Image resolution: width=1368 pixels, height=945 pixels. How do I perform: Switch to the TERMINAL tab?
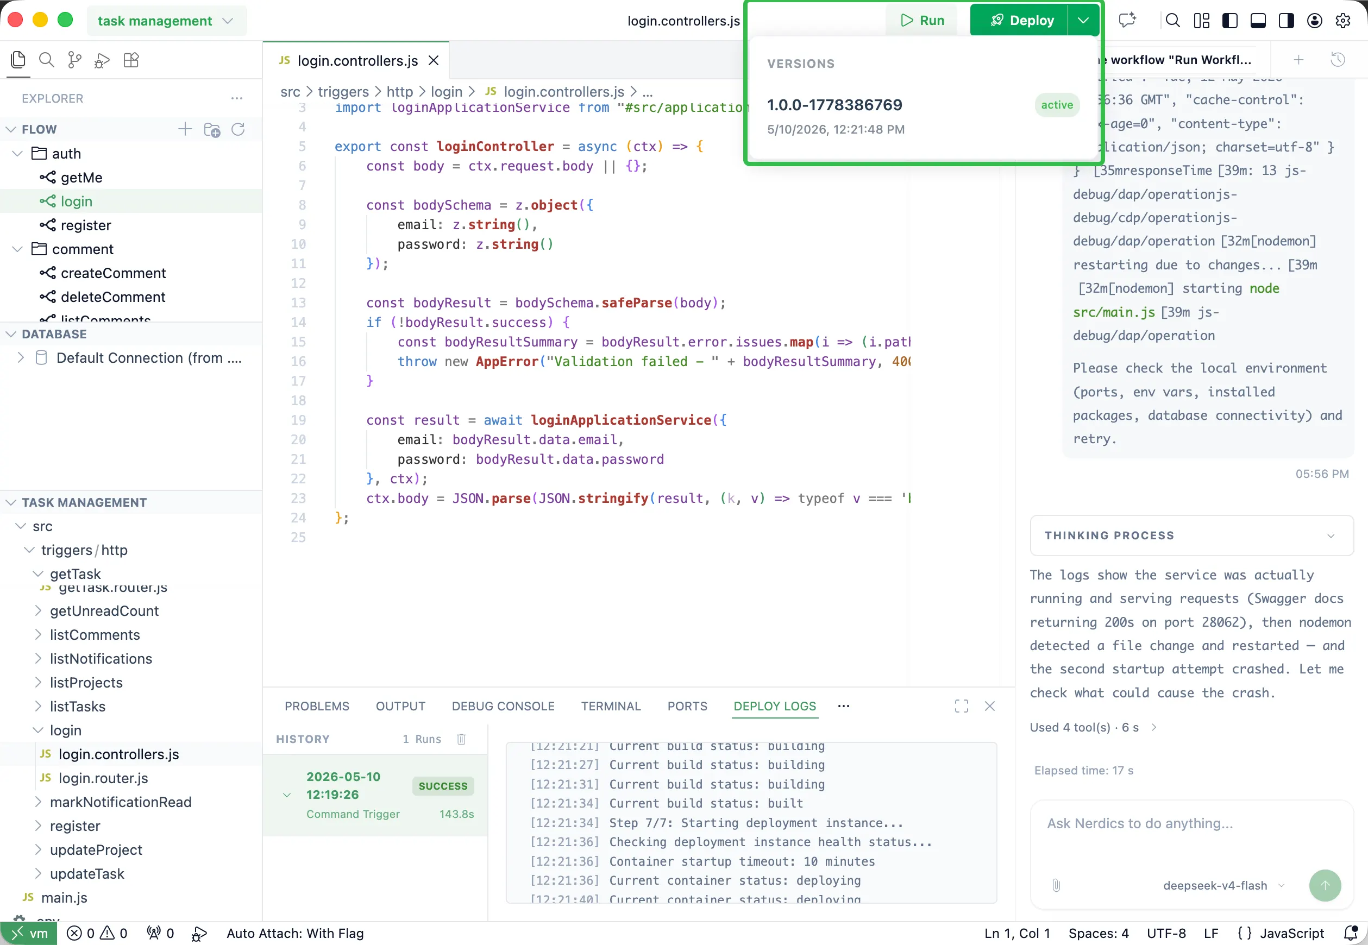click(611, 706)
